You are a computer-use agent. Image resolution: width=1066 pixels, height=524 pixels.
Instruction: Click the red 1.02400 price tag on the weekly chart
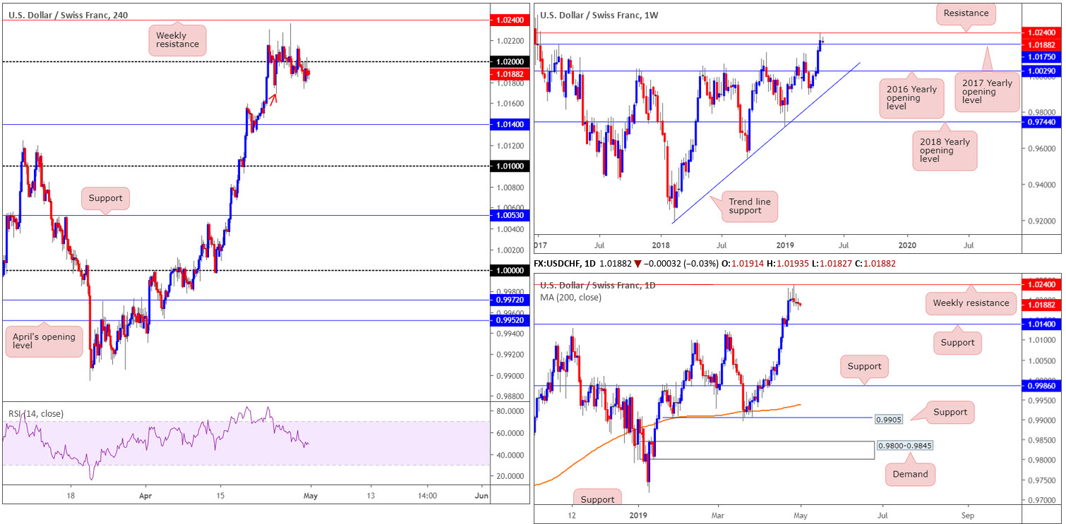pyautogui.click(x=1043, y=32)
